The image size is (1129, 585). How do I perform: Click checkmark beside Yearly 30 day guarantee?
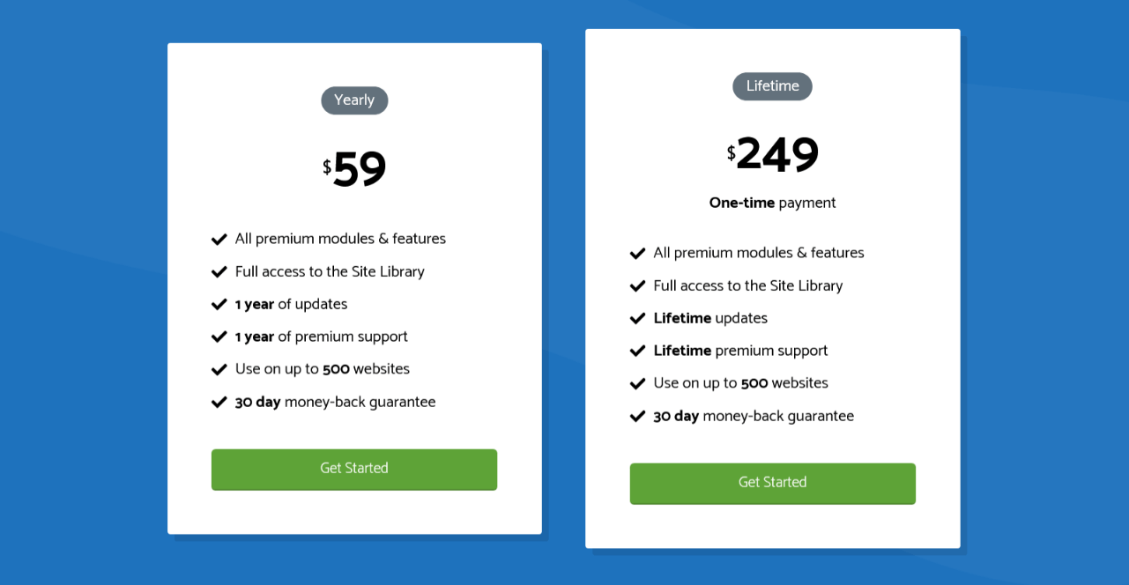(219, 403)
